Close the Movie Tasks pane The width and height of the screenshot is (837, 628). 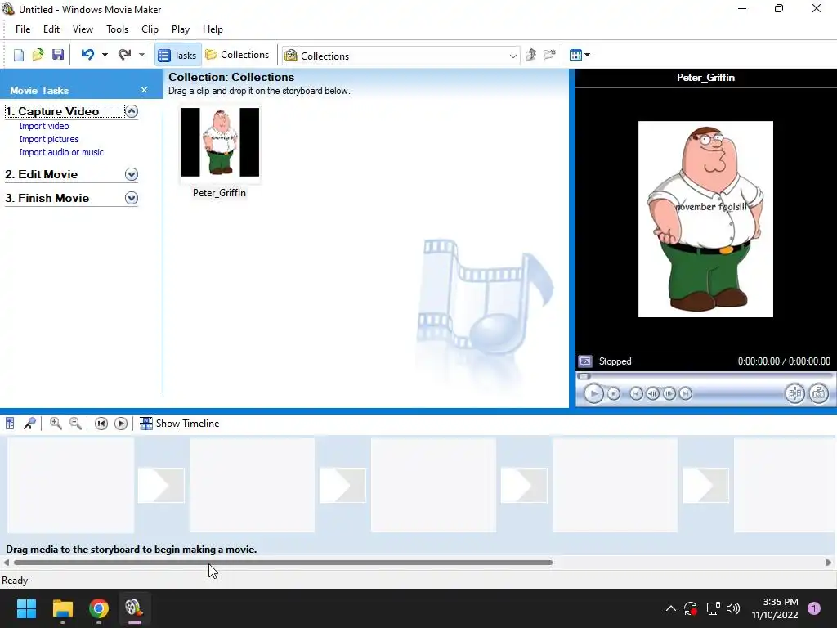[x=144, y=90]
